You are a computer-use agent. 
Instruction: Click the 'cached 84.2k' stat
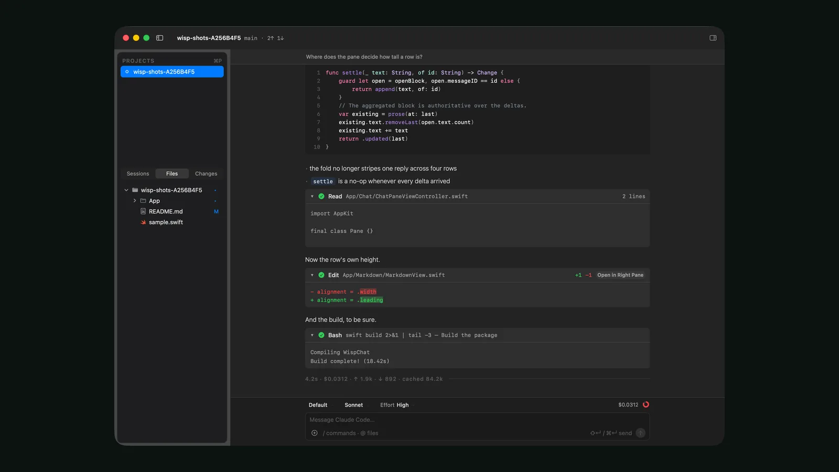tap(423, 379)
